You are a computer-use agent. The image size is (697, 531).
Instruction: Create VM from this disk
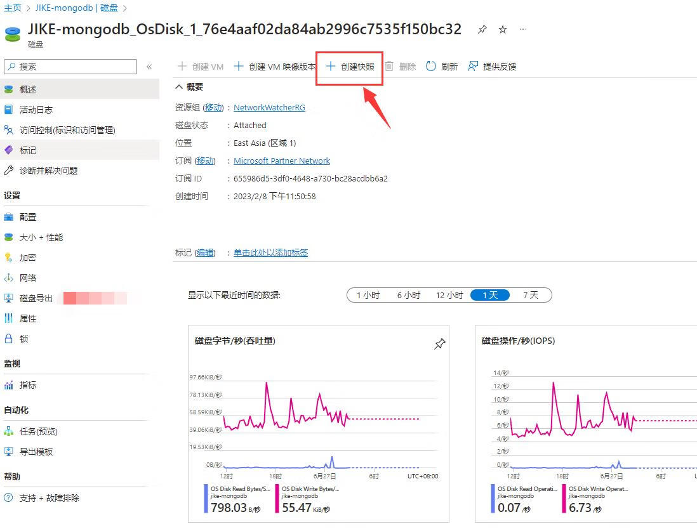[201, 67]
